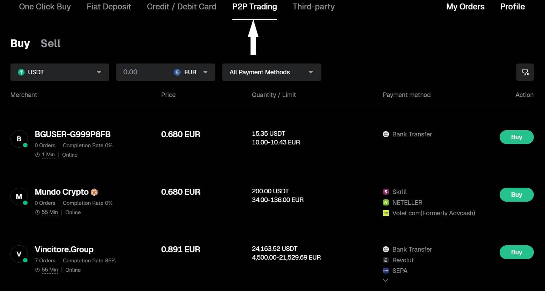Open the Third-party tab
The height and width of the screenshot is (291, 545).
pos(314,7)
